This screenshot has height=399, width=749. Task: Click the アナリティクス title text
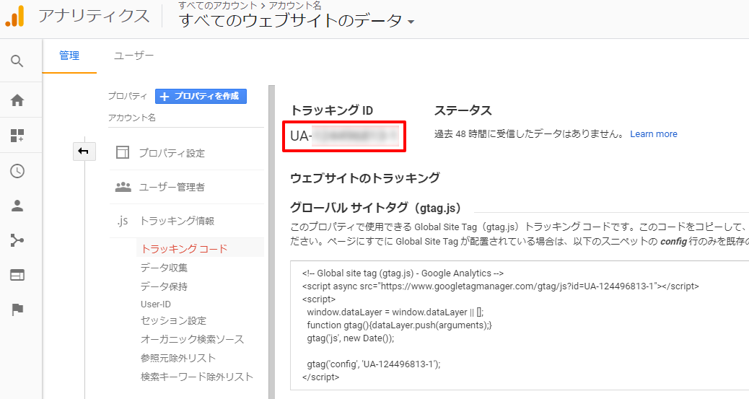[x=94, y=17]
